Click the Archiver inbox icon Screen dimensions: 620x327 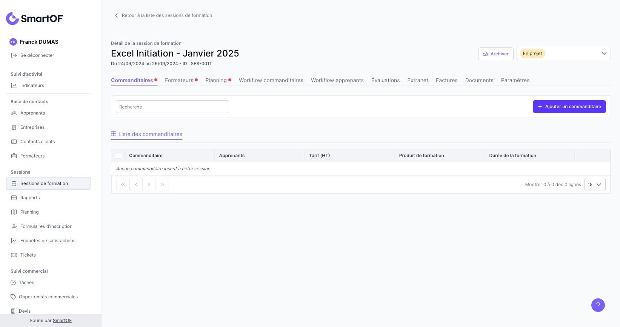[485, 54]
